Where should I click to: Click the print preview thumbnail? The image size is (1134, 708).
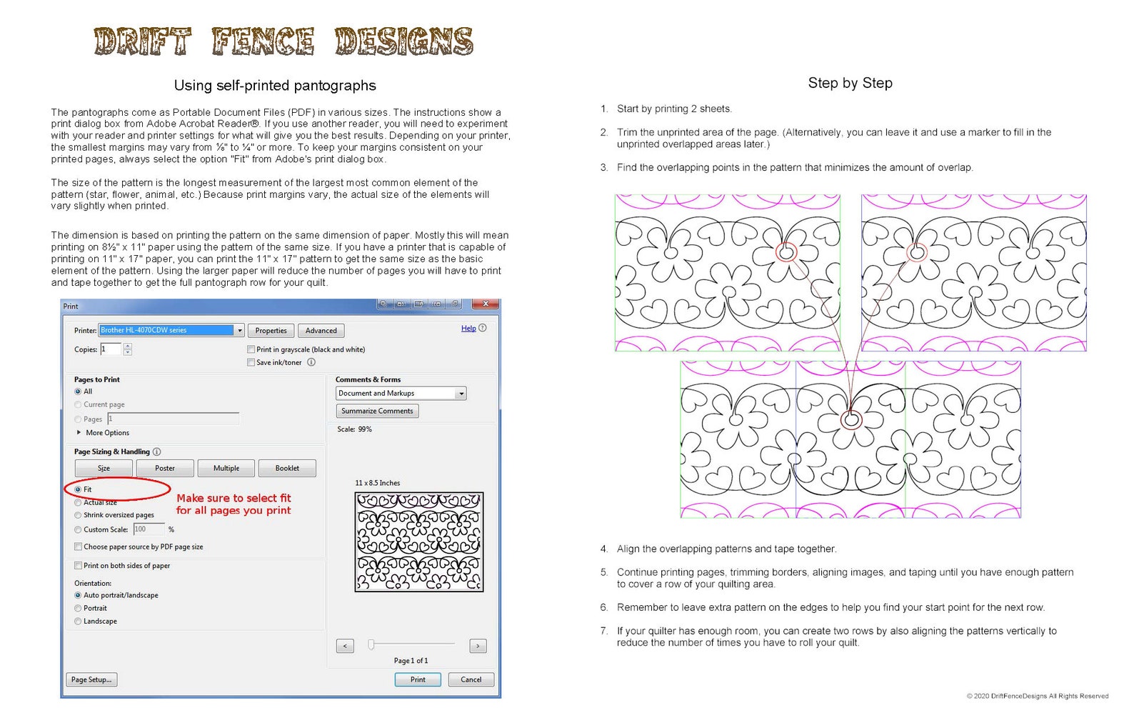[419, 542]
